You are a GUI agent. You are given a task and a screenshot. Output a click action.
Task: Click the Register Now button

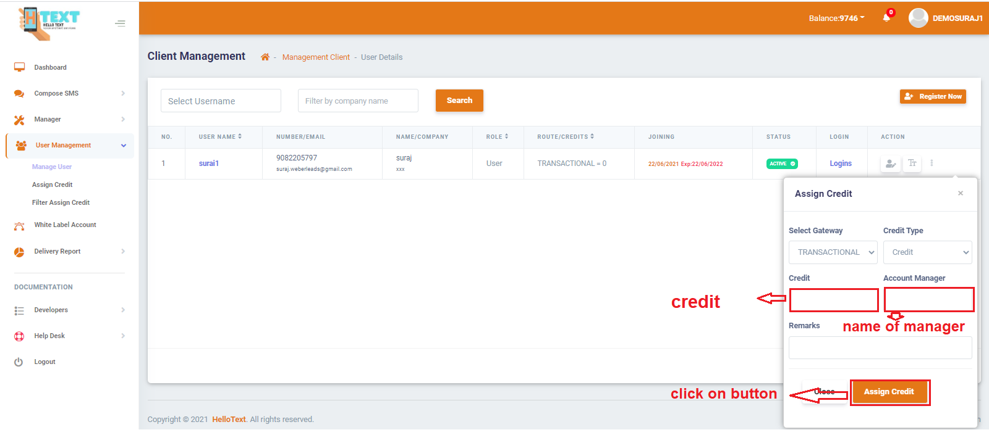pyautogui.click(x=933, y=97)
